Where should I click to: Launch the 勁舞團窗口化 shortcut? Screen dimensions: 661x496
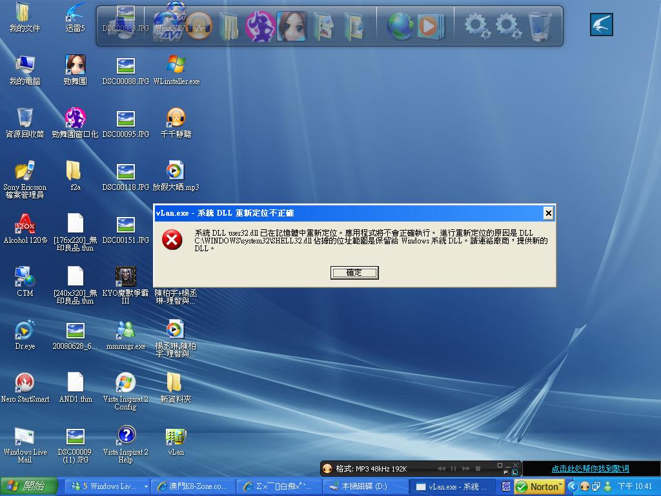coord(75,123)
